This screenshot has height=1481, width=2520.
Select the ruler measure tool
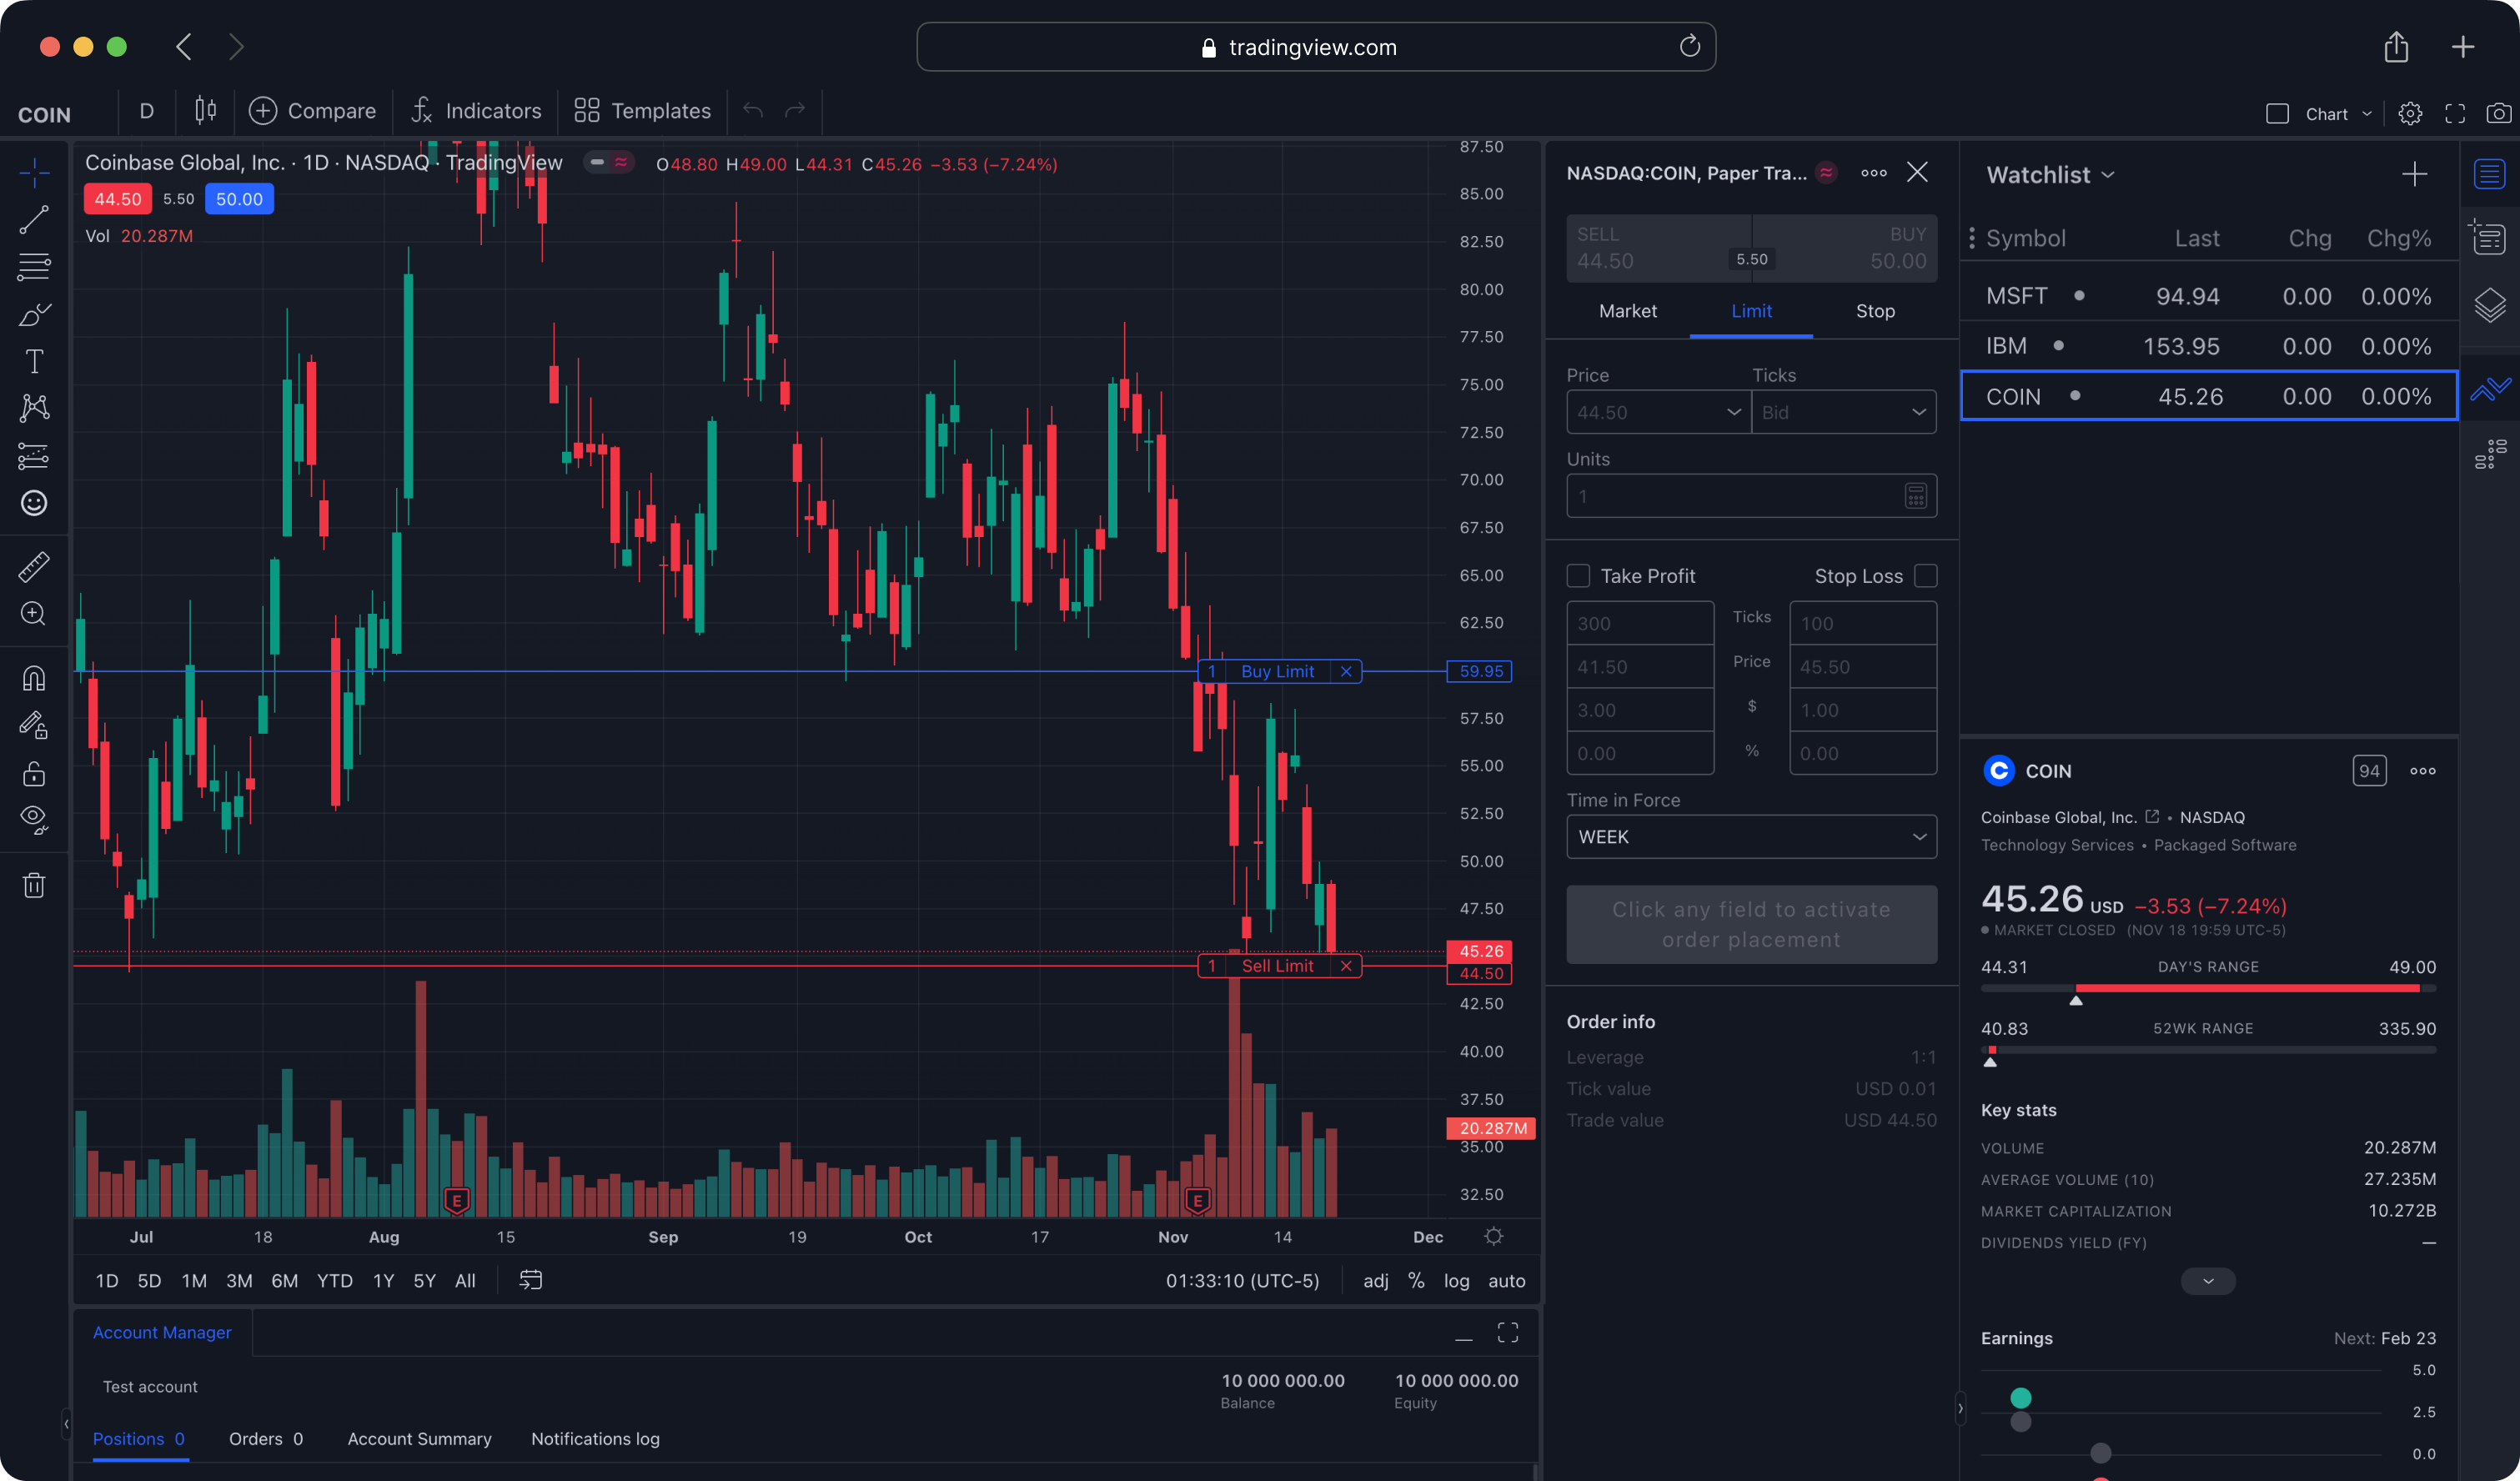pyautogui.click(x=34, y=567)
